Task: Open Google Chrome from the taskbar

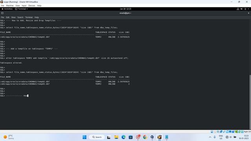Action: (x=145, y=137)
